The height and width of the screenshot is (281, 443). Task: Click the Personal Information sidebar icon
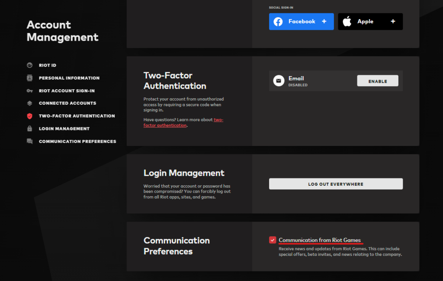coord(29,78)
